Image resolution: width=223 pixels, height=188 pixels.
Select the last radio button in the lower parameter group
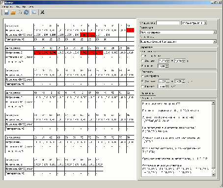pos(142,86)
